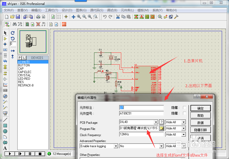The width and height of the screenshot is (229, 159).
Task: Open 元件库(L) menu
Action: 127,10
